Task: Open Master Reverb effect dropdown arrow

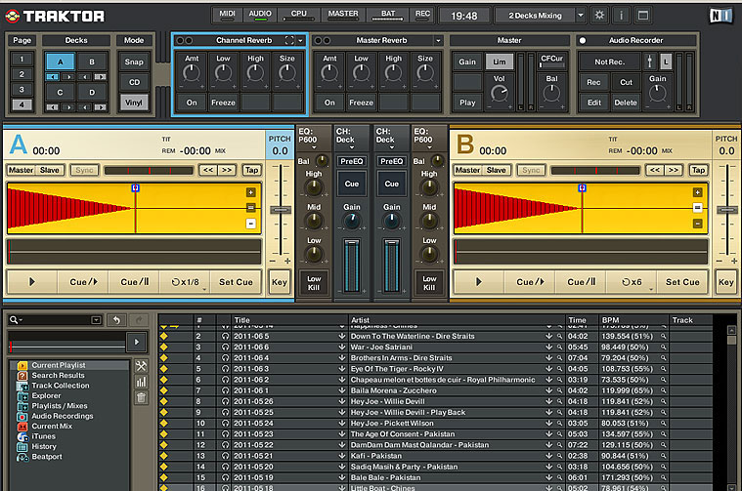Action: point(438,41)
